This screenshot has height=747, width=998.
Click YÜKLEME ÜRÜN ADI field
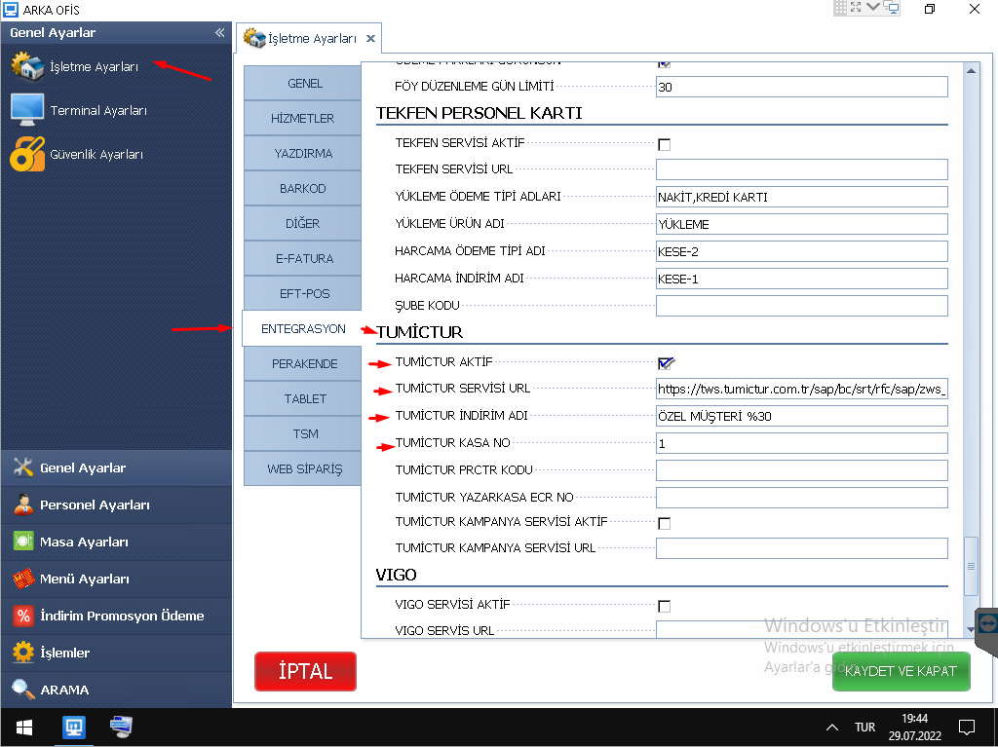point(801,224)
